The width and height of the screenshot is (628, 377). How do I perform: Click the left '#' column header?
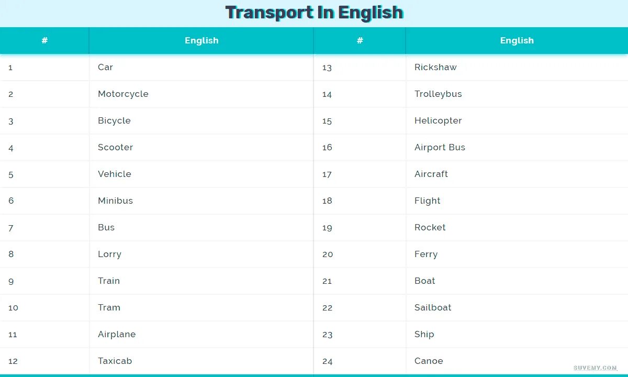pos(44,40)
